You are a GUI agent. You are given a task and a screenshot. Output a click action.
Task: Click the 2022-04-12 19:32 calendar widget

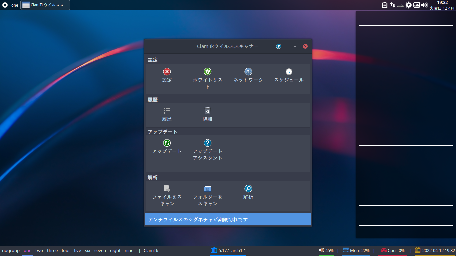pos(435,250)
